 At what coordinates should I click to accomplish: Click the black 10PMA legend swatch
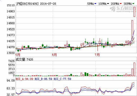tap(108, 4)
